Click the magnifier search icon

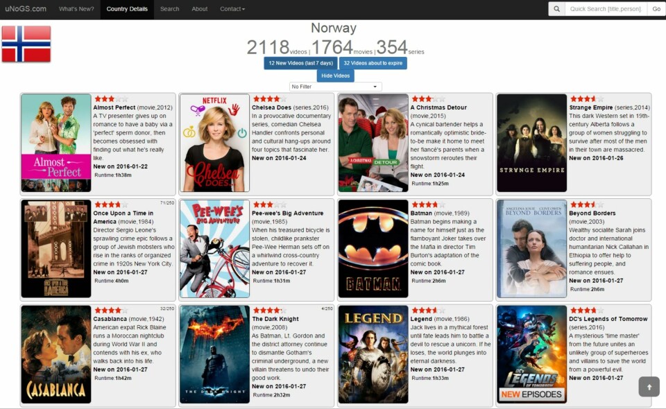557,9
